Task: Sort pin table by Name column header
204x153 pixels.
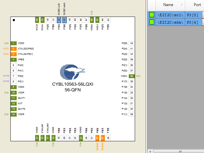Action: (170, 5)
